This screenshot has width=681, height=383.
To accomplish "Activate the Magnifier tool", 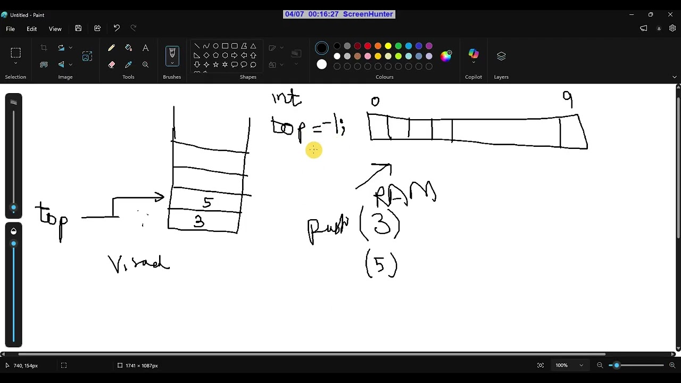I will [145, 64].
